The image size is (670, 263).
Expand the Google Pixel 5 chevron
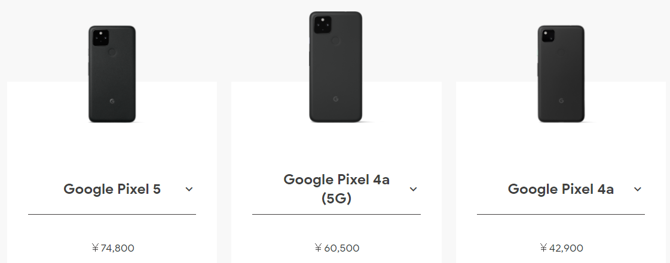pyautogui.click(x=189, y=189)
